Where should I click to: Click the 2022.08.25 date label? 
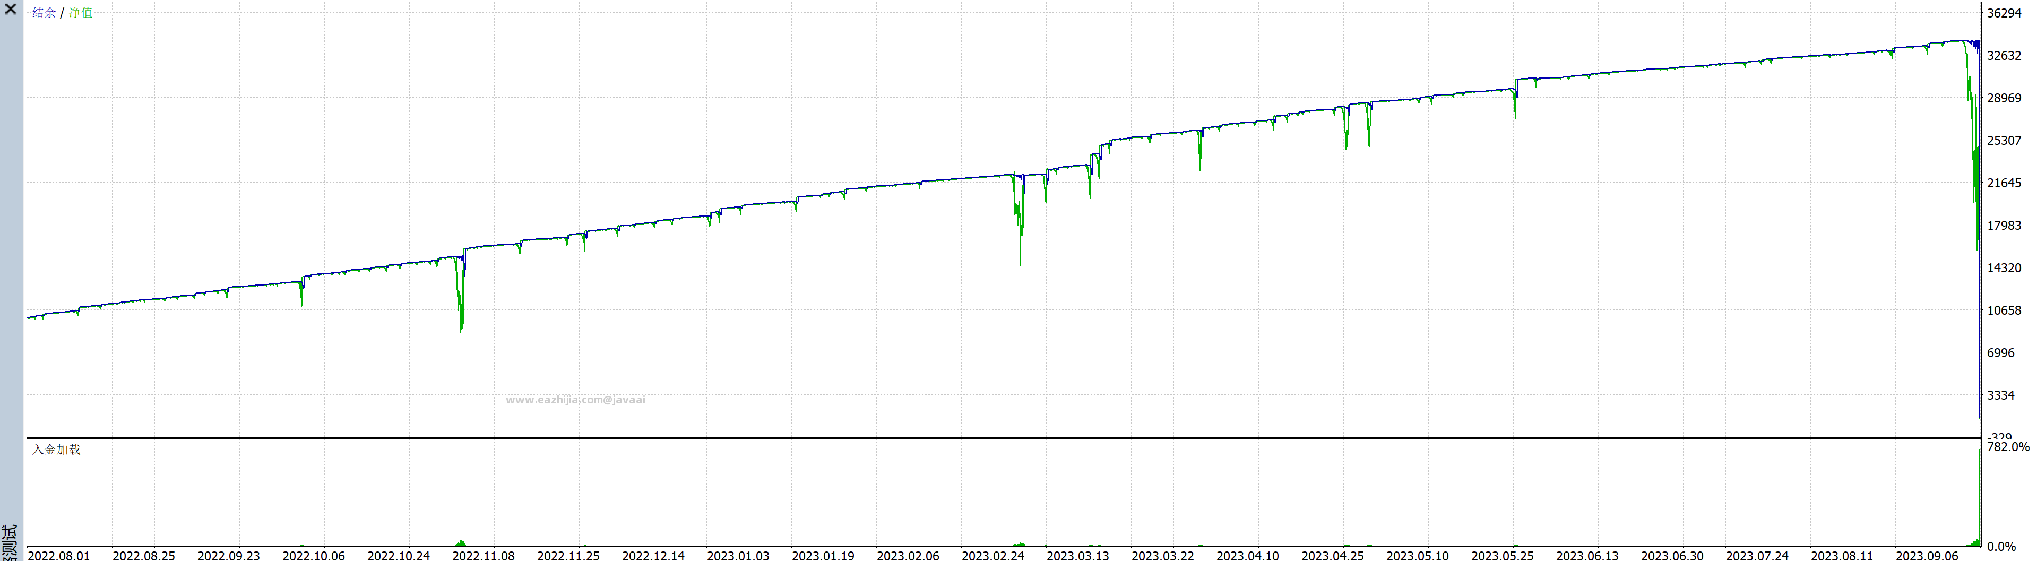point(143,556)
